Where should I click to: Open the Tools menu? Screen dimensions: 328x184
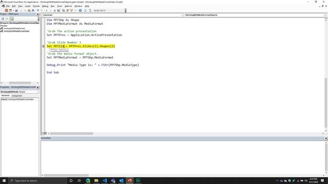[59, 6]
